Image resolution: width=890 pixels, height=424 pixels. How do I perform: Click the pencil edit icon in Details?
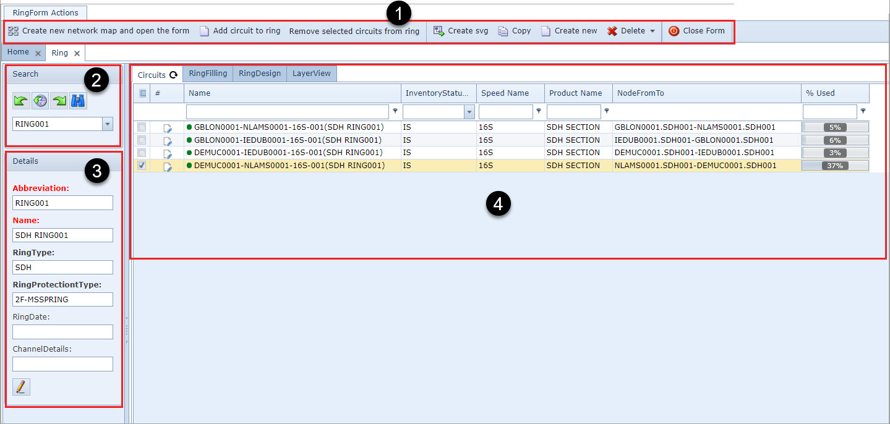click(21, 387)
